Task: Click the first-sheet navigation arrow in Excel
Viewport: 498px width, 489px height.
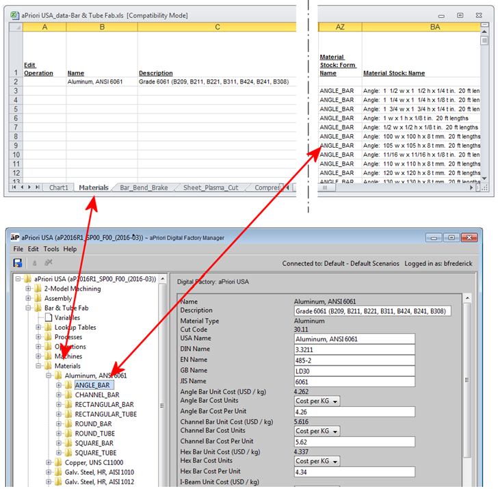Action: pyautogui.click(x=14, y=187)
